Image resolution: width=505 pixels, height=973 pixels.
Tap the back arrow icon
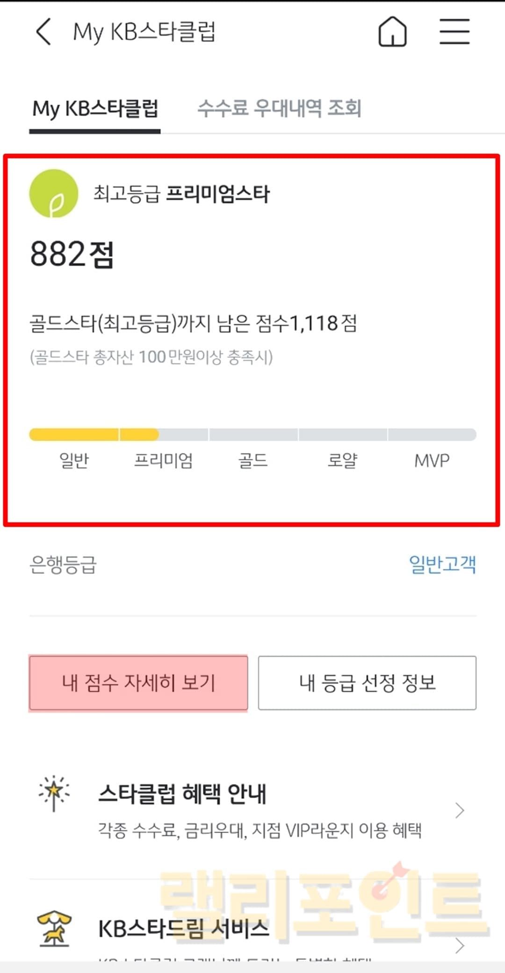click(43, 32)
